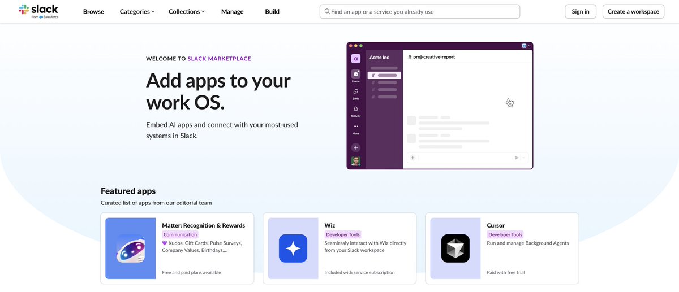Viewport: 679px width, 292px height.
Task: Click the 'Kudos, Gift Cards, Pulse Surveys' description
Action: (x=202, y=246)
